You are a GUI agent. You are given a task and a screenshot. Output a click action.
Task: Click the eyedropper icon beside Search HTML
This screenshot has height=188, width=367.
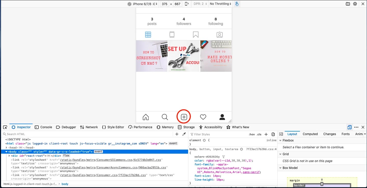(x=184, y=134)
